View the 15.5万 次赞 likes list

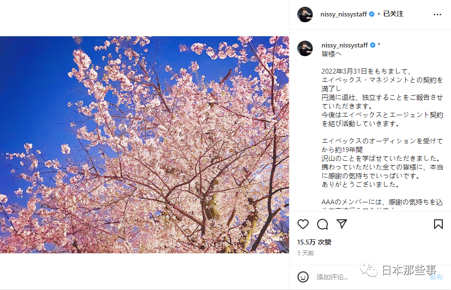coord(314,242)
